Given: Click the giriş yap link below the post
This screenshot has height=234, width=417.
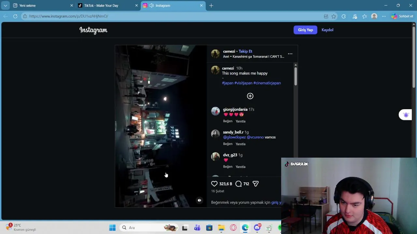Looking at the screenshot, I should tap(276, 202).
